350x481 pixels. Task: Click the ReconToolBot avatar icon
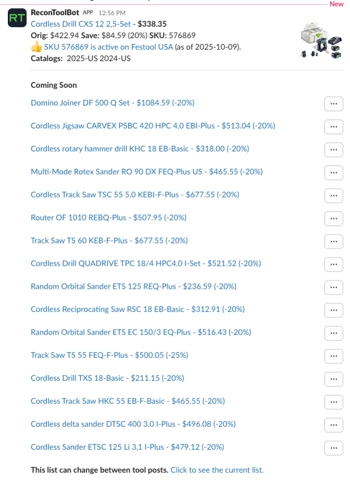coord(17,19)
